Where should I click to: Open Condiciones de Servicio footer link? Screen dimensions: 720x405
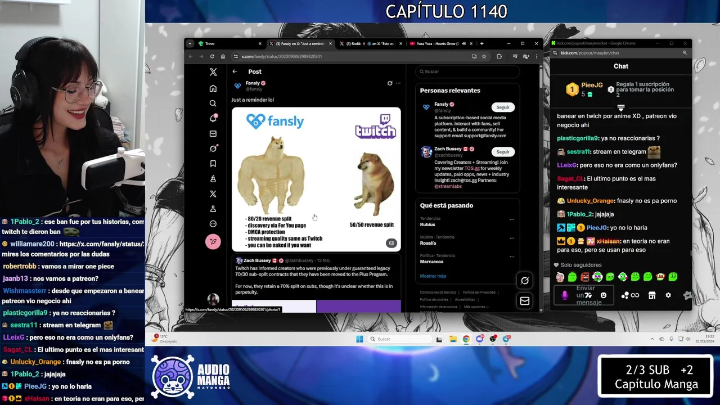[x=438, y=292]
